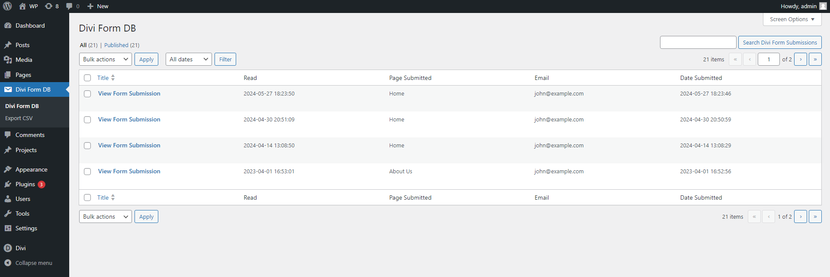The width and height of the screenshot is (830, 277).
Task: Click the admin avatar image
Action: (823, 6)
